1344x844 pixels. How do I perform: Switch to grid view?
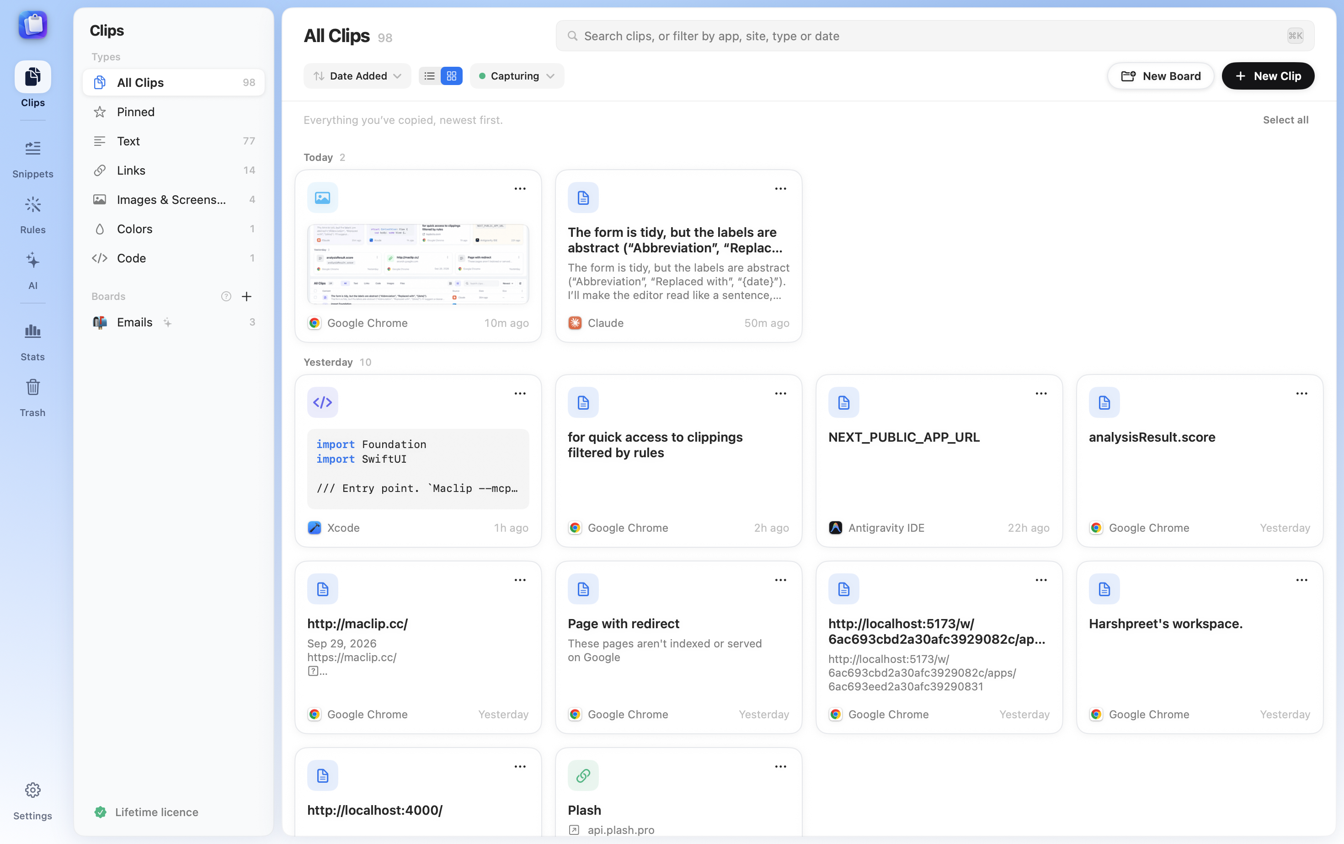452,76
